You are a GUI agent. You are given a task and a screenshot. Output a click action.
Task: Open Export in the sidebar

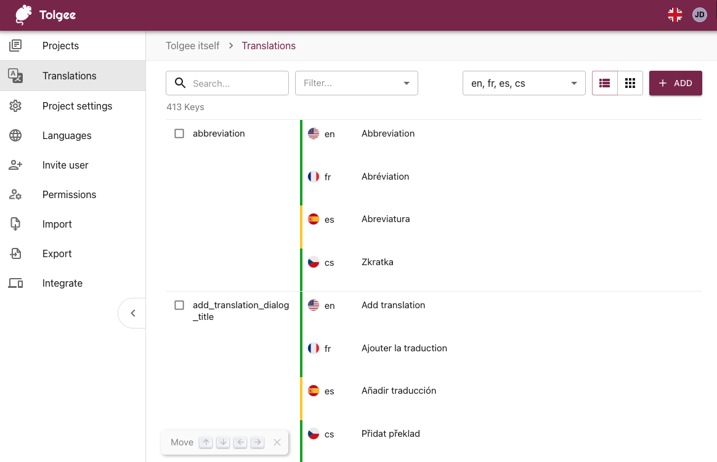[x=73, y=253]
